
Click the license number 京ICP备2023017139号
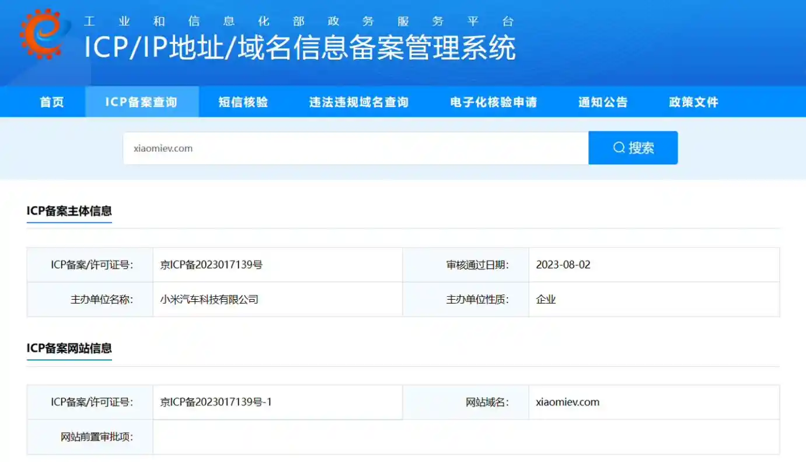212,264
